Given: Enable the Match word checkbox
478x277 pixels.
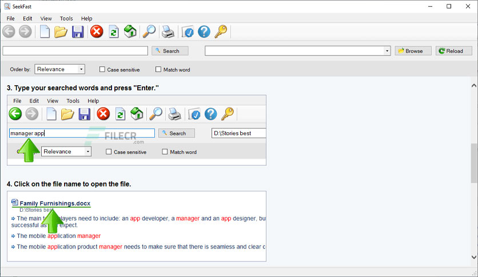Looking at the screenshot, I should 158,70.
